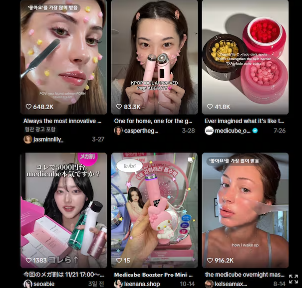
Task: Click the heart icon showing 41.8K likes
Action: click(x=210, y=107)
